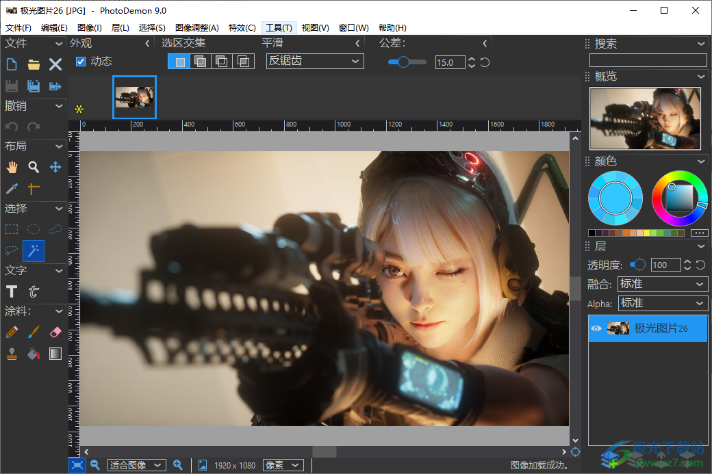The height and width of the screenshot is (474, 712).
Task: Open the Alpha mode dropdown
Action: coord(663,303)
